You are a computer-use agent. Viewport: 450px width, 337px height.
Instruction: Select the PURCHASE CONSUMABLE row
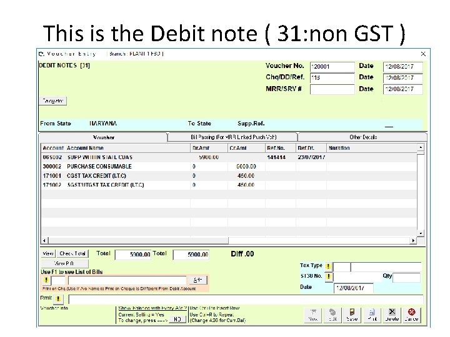pyautogui.click(x=229, y=167)
